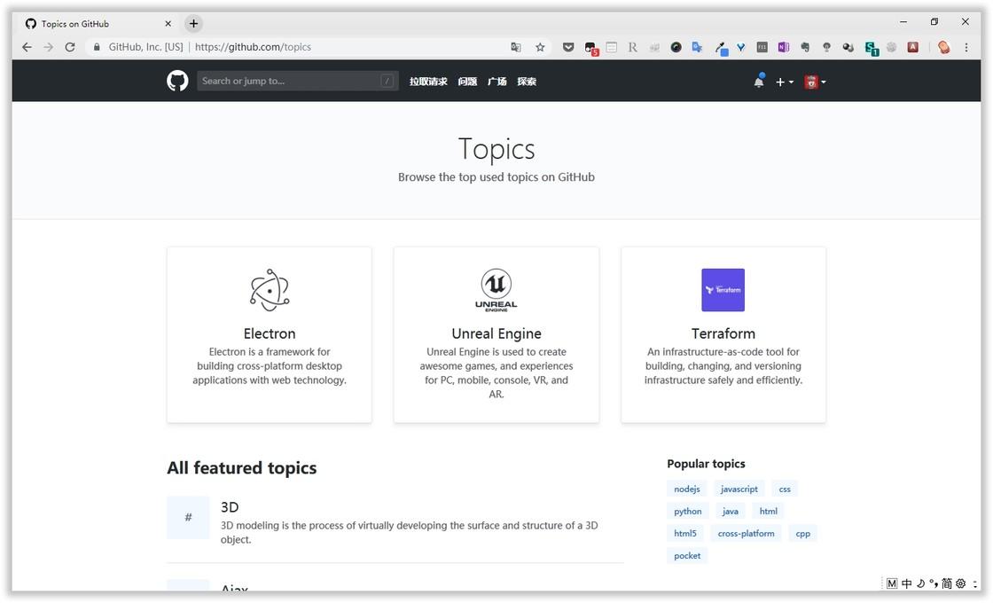Click the site security padlock icon
The width and height of the screenshot is (993, 603).
(96, 47)
